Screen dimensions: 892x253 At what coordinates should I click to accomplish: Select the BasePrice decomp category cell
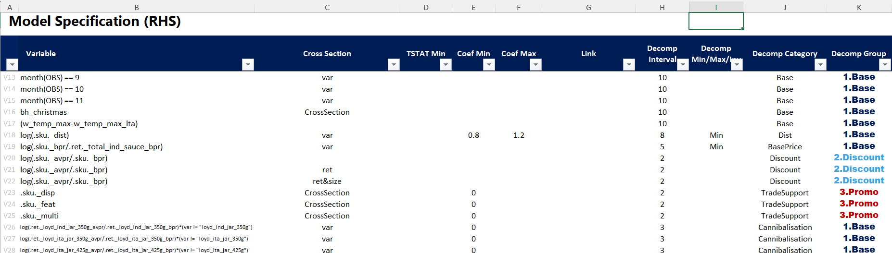click(785, 147)
